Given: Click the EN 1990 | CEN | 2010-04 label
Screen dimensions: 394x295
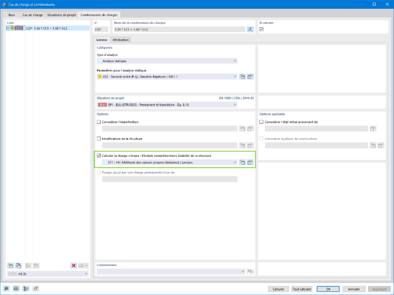Looking at the screenshot, I should (236, 98).
